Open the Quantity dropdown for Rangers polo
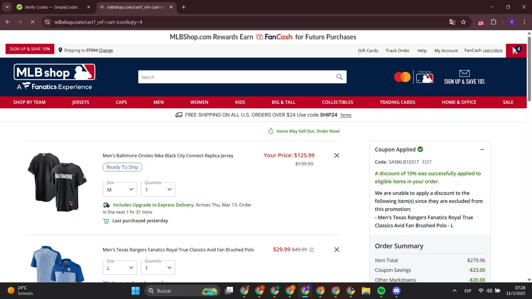Image resolution: width=532 pixels, height=299 pixels. 158,268
